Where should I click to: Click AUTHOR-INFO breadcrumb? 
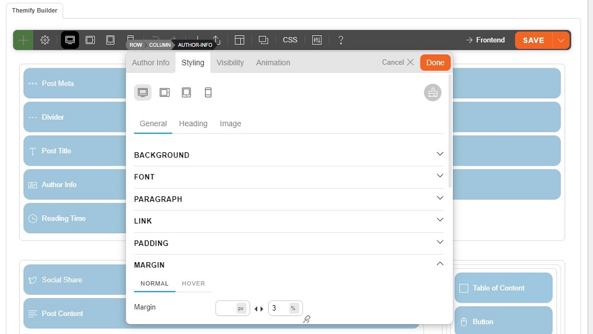(195, 45)
